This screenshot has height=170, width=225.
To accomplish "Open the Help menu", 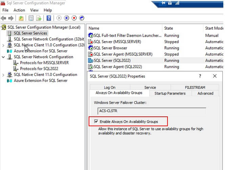I will [48, 10].
